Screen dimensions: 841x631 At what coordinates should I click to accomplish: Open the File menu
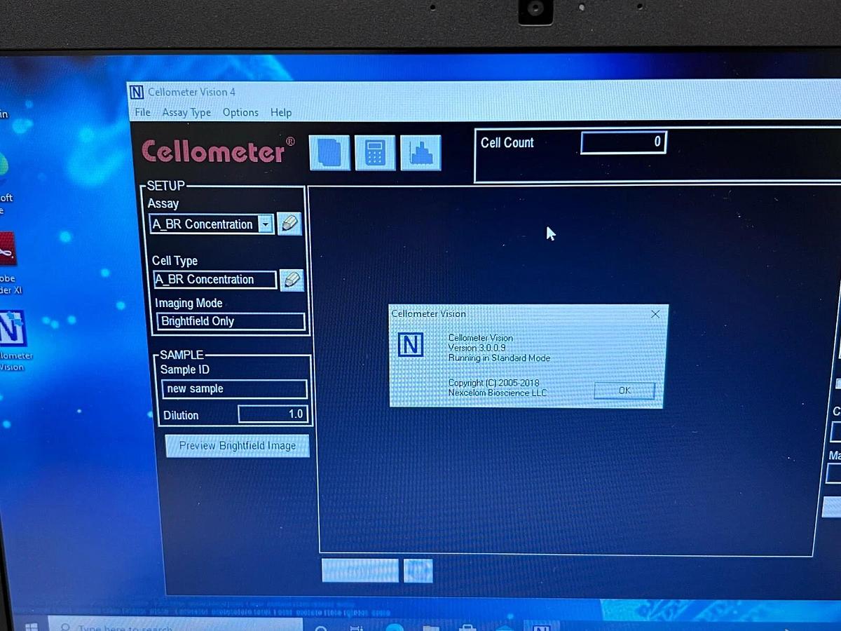[142, 112]
